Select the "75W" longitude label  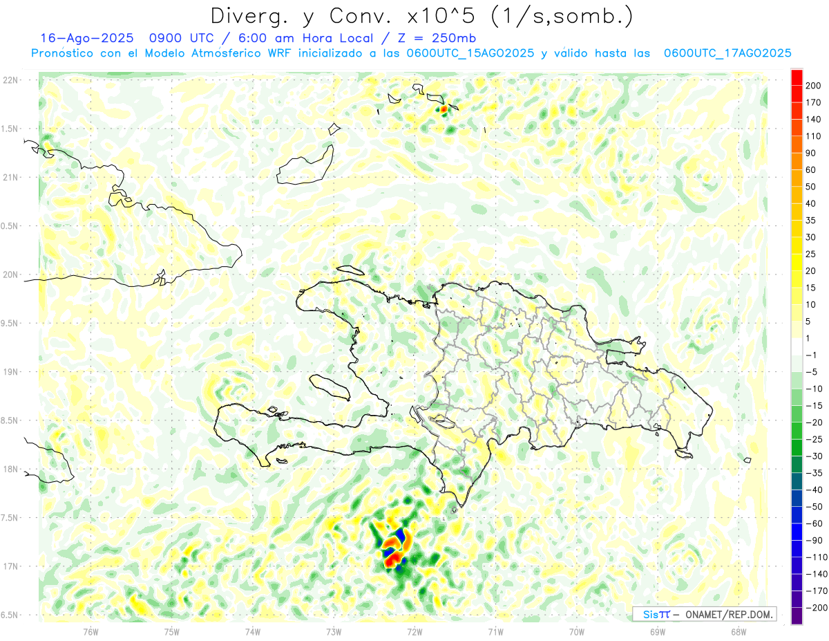click(172, 631)
